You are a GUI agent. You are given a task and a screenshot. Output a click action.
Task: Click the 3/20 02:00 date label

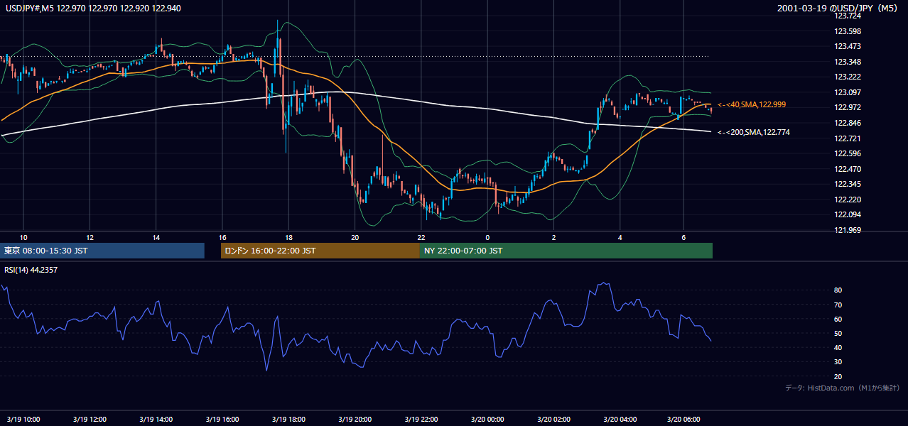[553, 420]
